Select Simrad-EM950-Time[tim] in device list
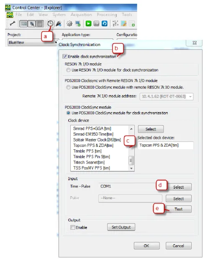 coord(93,134)
